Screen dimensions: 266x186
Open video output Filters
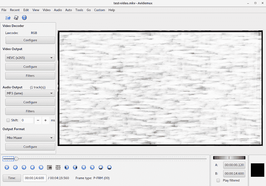(x=30, y=76)
